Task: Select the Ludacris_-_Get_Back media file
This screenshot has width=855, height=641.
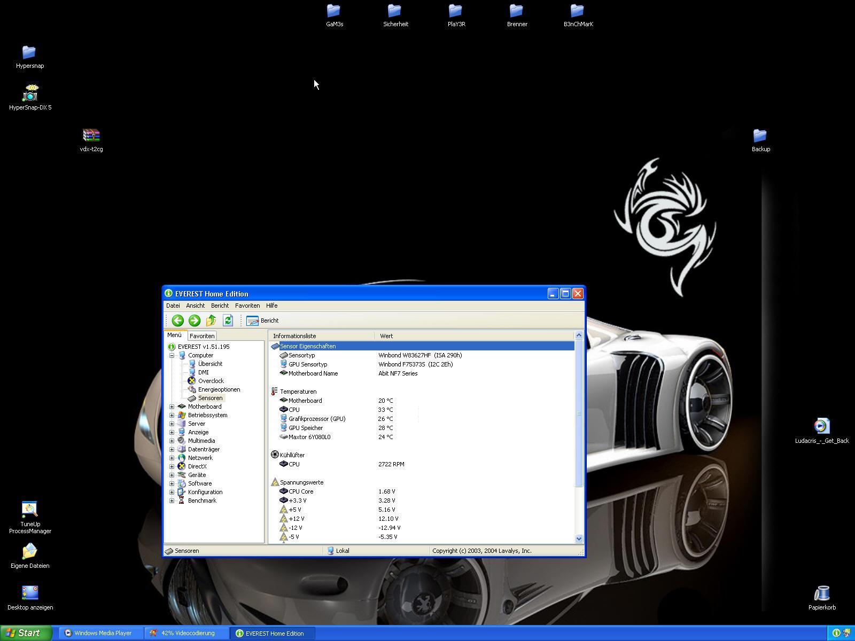Action: [x=822, y=431]
